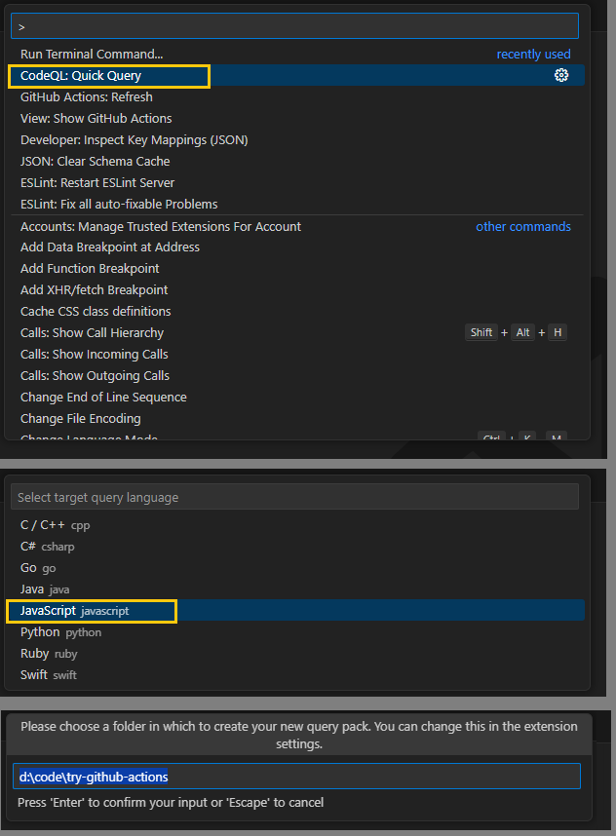Click the Select target query language field
Image resolution: width=616 pixels, height=836 pixels.
(294, 497)
